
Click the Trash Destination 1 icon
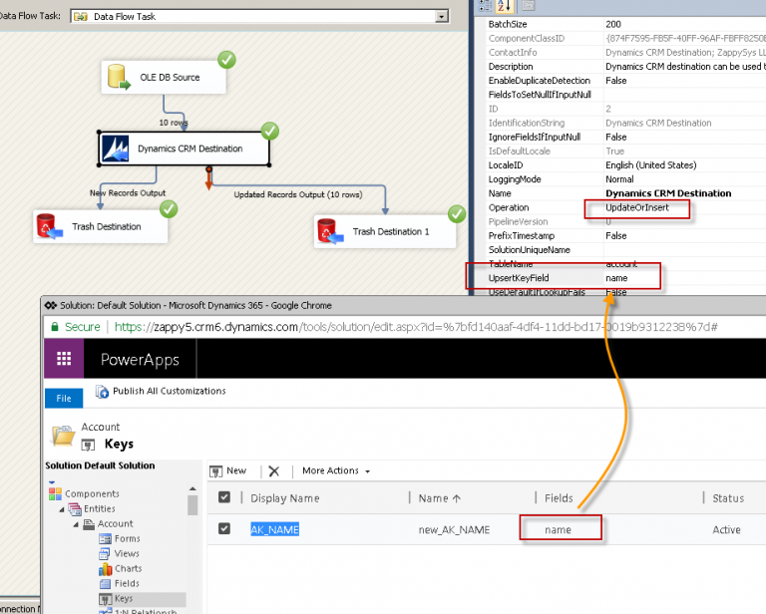(330, 231)
